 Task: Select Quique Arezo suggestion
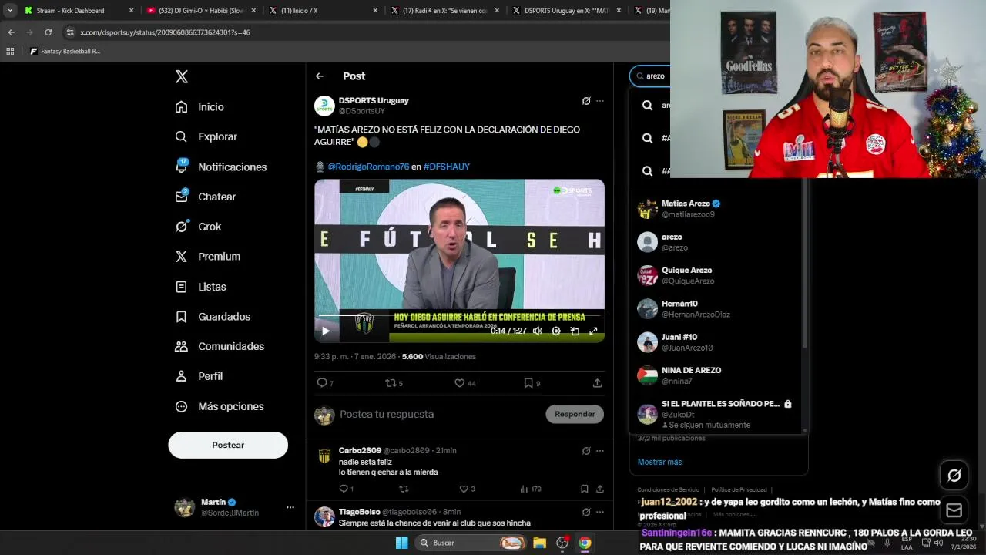[716, 275]
